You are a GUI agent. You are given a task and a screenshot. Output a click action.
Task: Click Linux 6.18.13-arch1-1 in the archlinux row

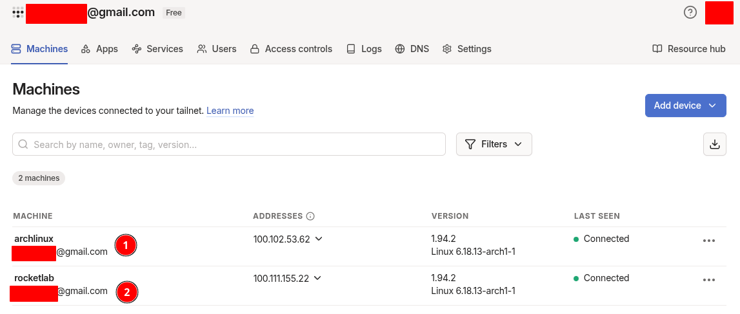click(x=473, y=252)
